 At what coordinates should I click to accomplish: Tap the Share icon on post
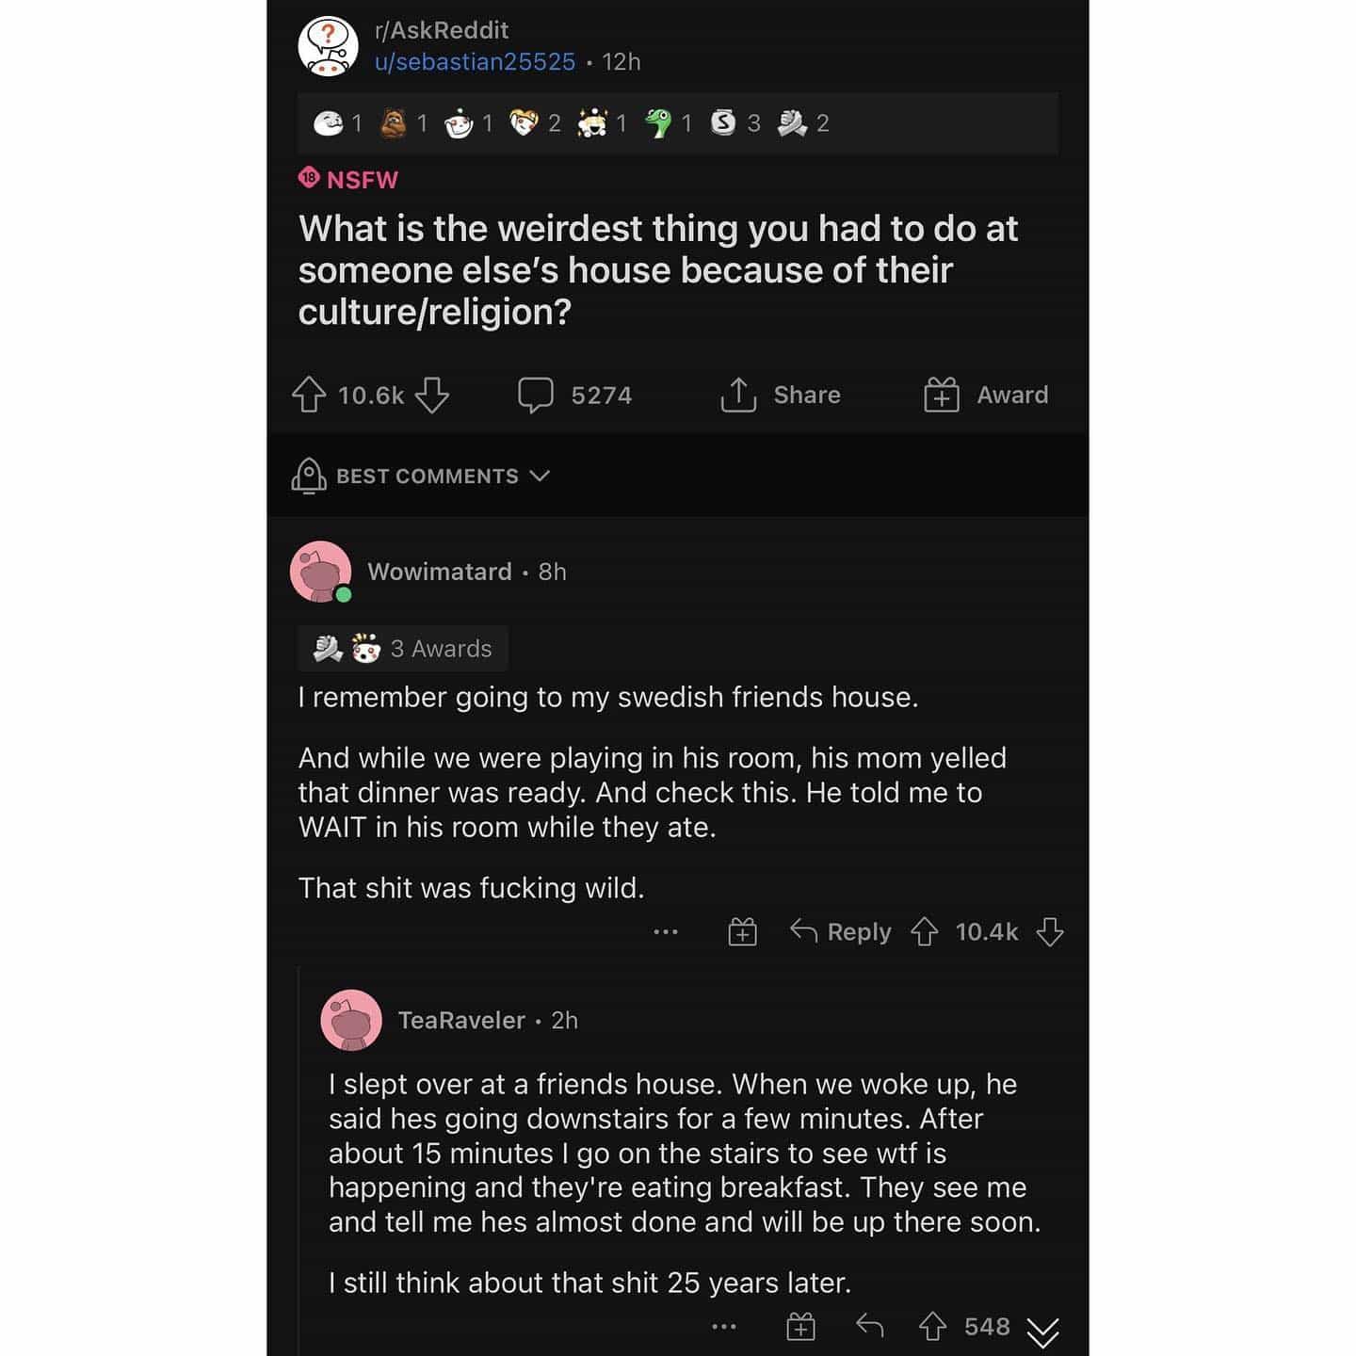pos(739,395)
